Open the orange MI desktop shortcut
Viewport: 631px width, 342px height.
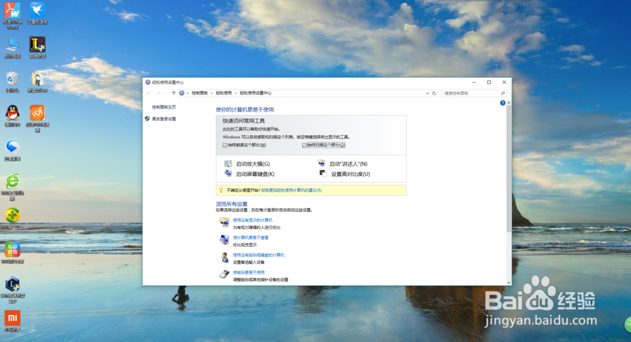click(x=13, y=318)
